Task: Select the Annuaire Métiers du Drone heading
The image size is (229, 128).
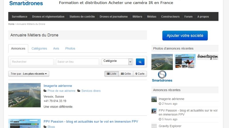Action: pyautogui.click(x=34, y=35)
